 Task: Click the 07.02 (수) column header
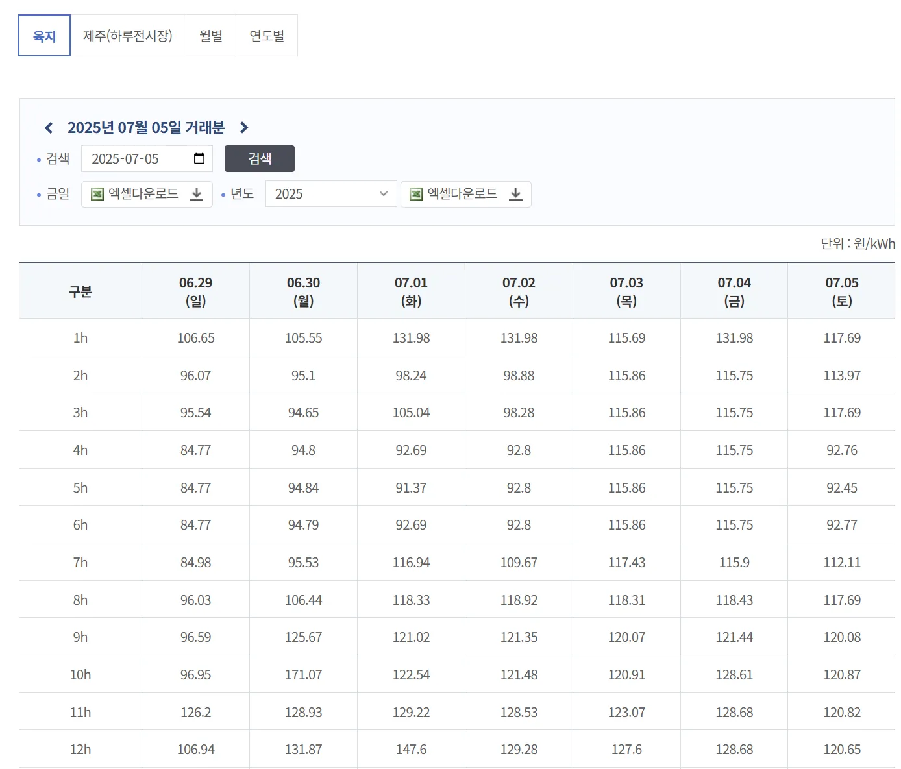(x=519, y=291)
